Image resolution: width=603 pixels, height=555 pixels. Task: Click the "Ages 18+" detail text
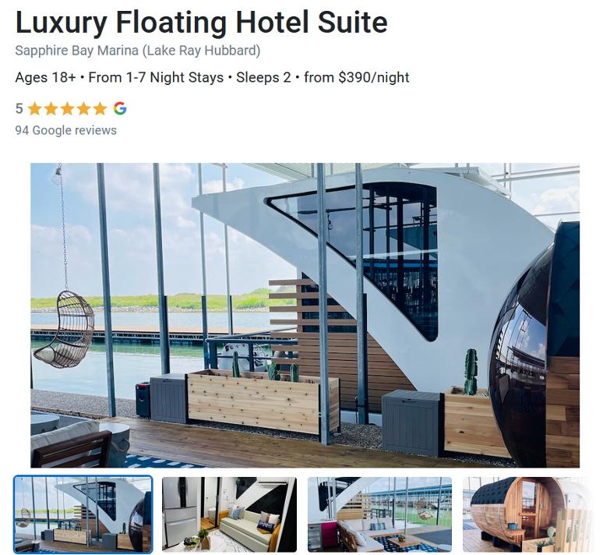pos(45,77)
